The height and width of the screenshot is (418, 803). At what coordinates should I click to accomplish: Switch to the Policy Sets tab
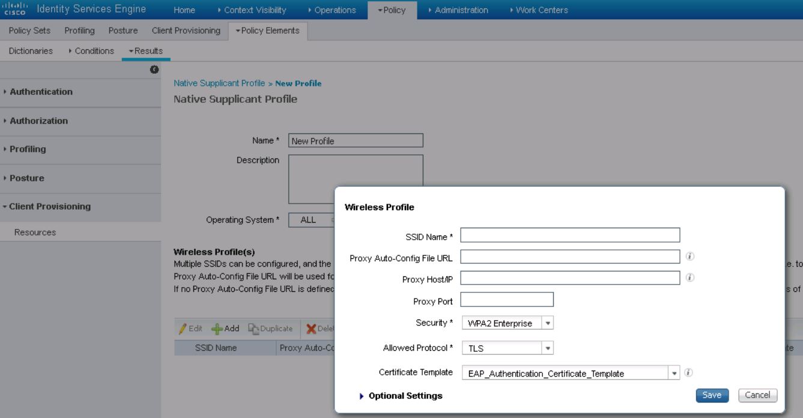pyautogui.click(x=29, y=31)
